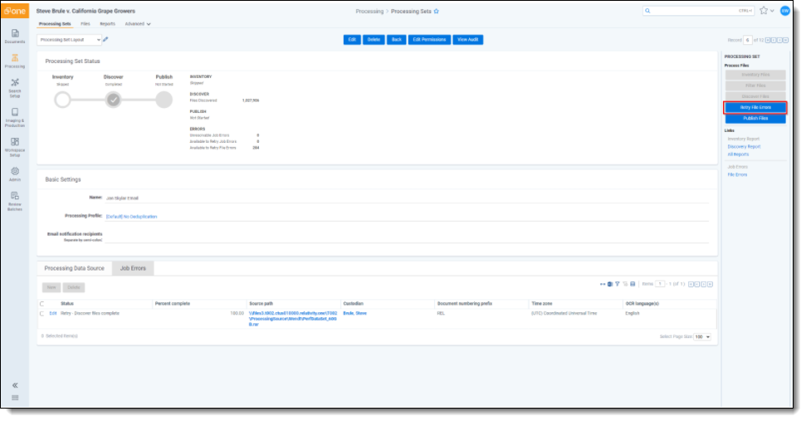Favorite this page with the star beside Processing Sets
Screen dimensions: 806x421
pyautogui.click(x=437, y=12)
